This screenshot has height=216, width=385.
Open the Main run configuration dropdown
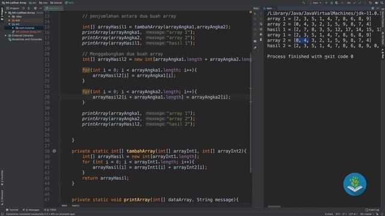(x=315, y=2)
